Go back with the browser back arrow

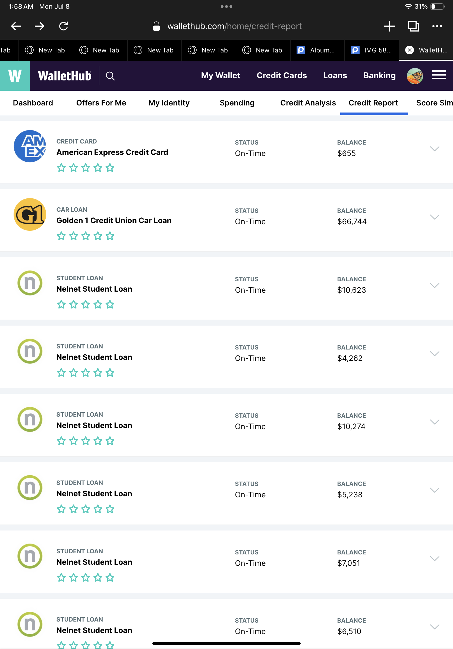16,26
